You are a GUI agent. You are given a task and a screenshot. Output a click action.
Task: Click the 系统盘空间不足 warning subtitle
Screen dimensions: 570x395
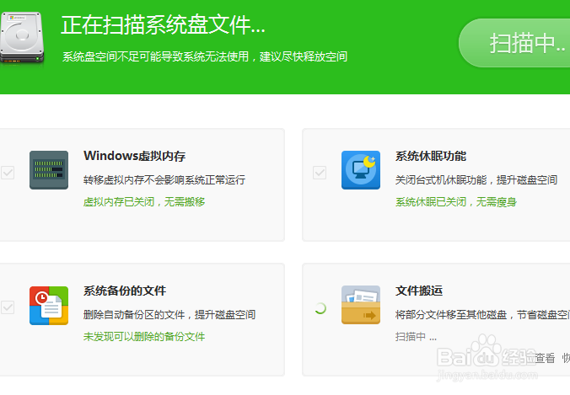[205, 56]
